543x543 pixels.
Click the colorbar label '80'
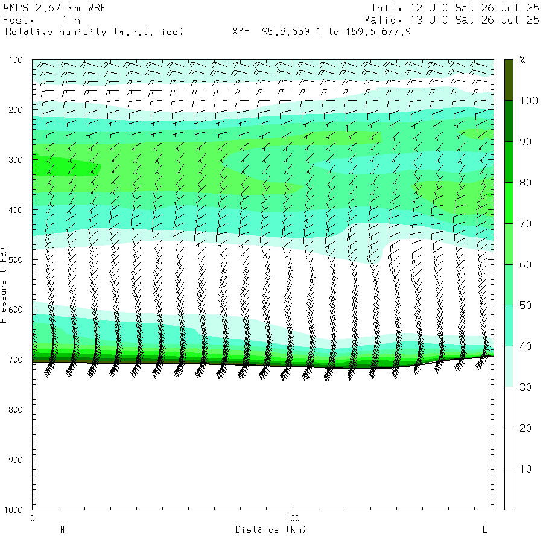pos(526,183)
